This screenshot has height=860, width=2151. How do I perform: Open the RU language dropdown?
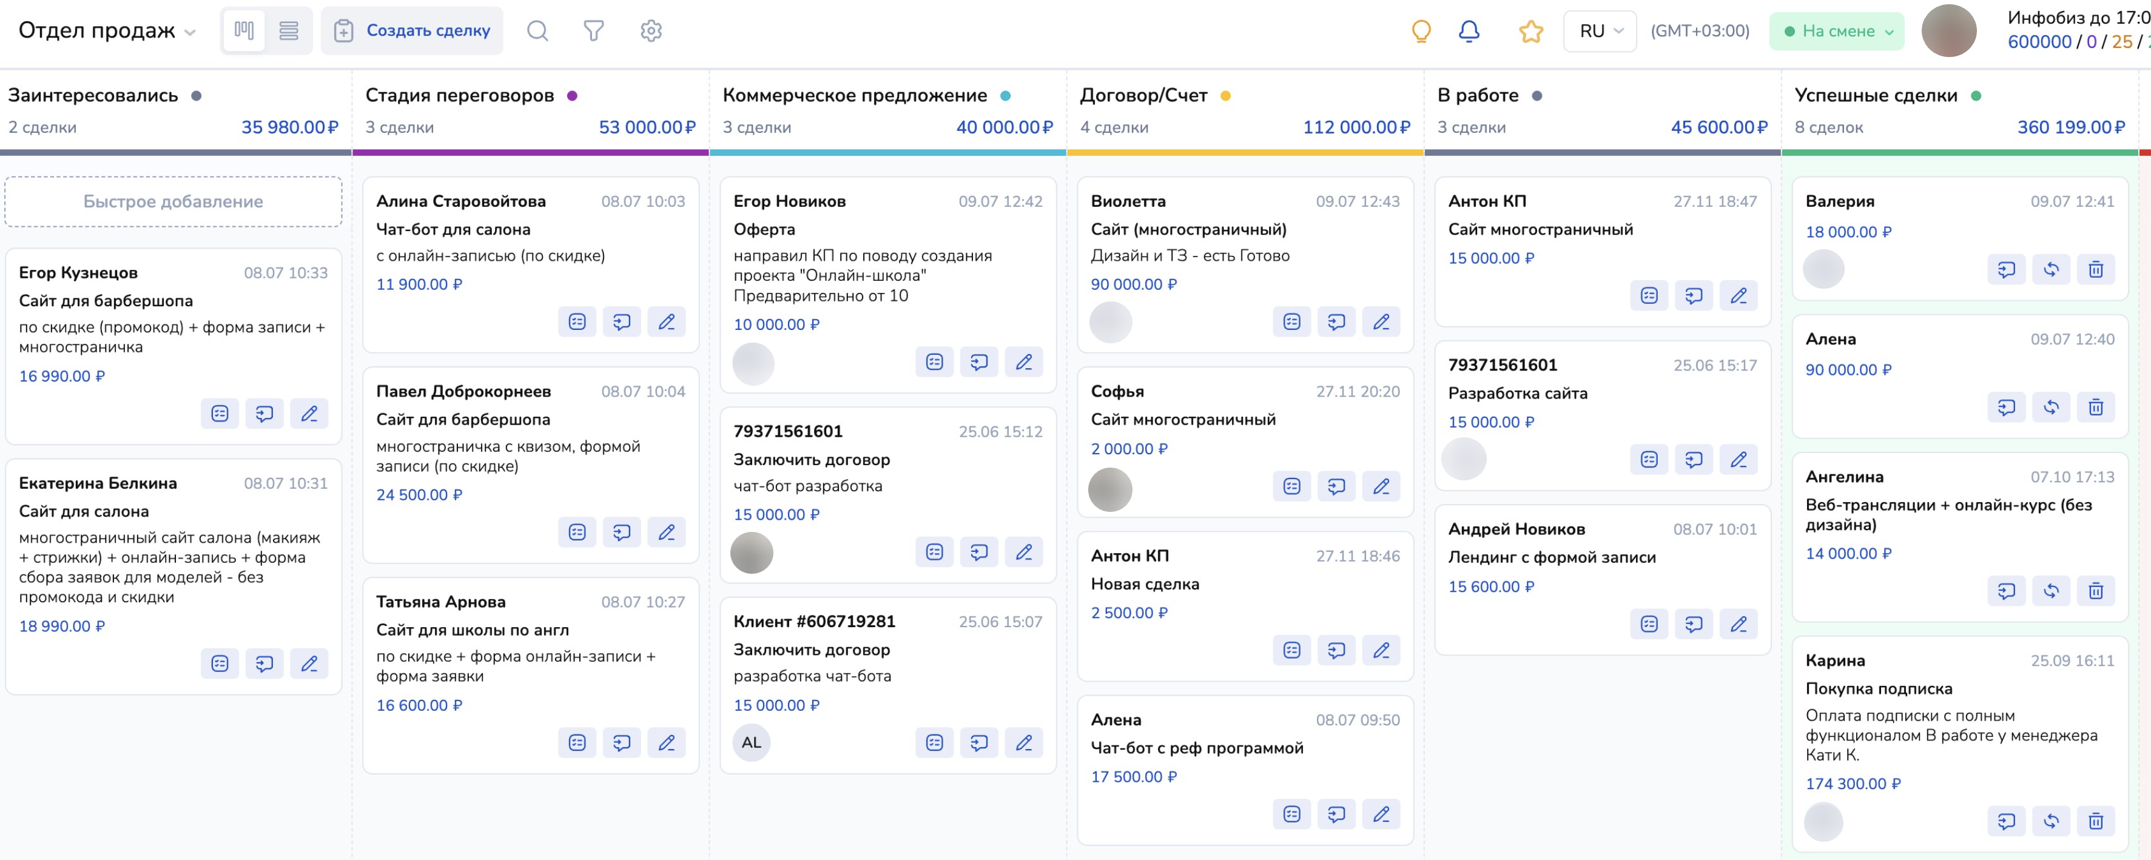pos(1599,31)
